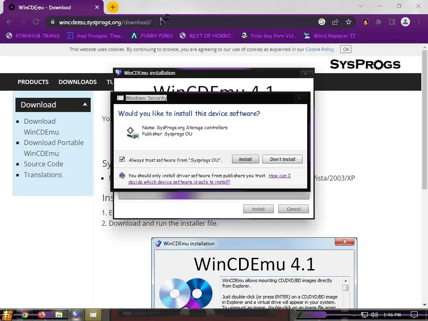The height and width of the screenshot is (321, 428).
Task: Open notifications icon in system tray
Action: (414, 315)
